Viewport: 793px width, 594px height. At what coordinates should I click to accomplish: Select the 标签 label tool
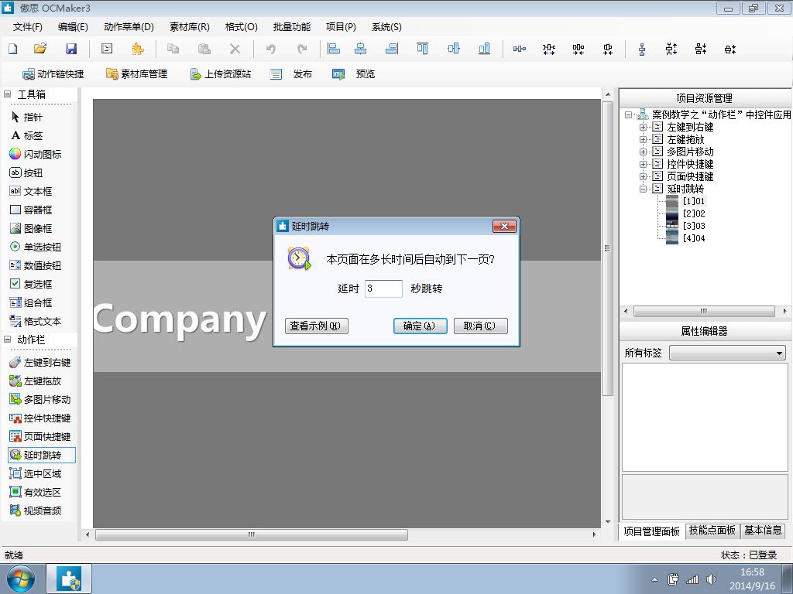click(x=26, y=135)
